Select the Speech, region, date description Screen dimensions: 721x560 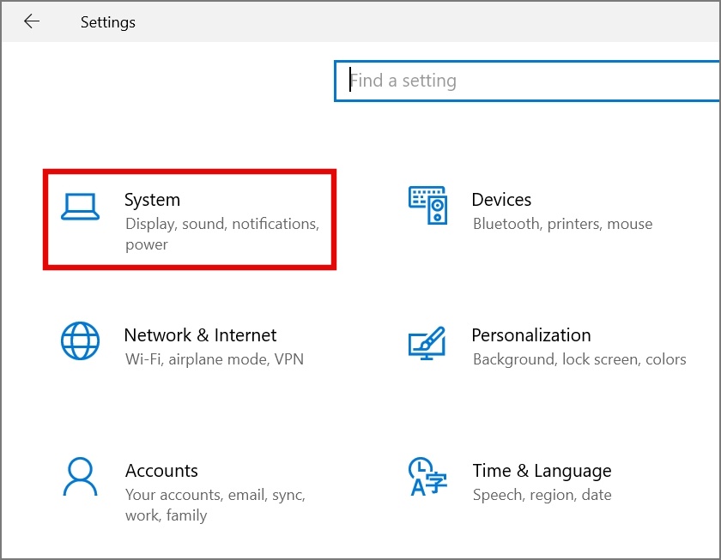542,495
